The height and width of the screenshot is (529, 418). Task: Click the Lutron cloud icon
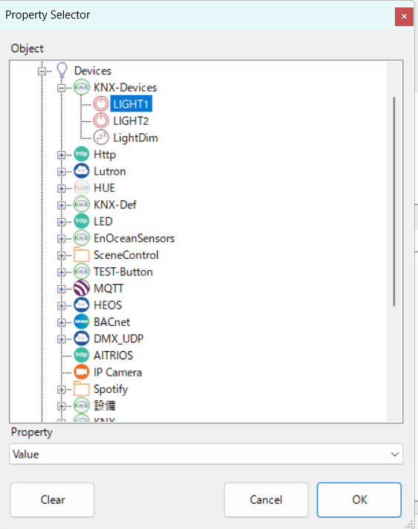click(x=81, y=171)
